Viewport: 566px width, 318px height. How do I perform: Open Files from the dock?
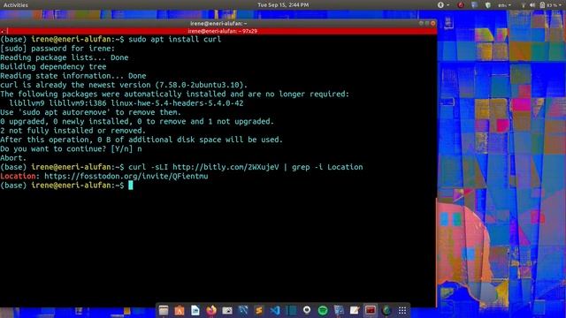[x=164, y=310]
